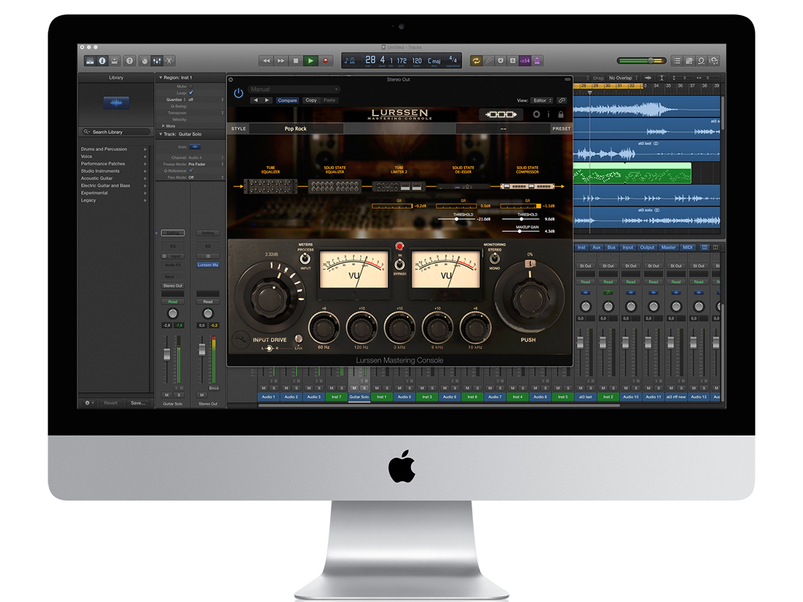Image resolution: width=803 pixels, height=602 pixels.
Task: Start recording with the Record button
Action: coord(326,60)
